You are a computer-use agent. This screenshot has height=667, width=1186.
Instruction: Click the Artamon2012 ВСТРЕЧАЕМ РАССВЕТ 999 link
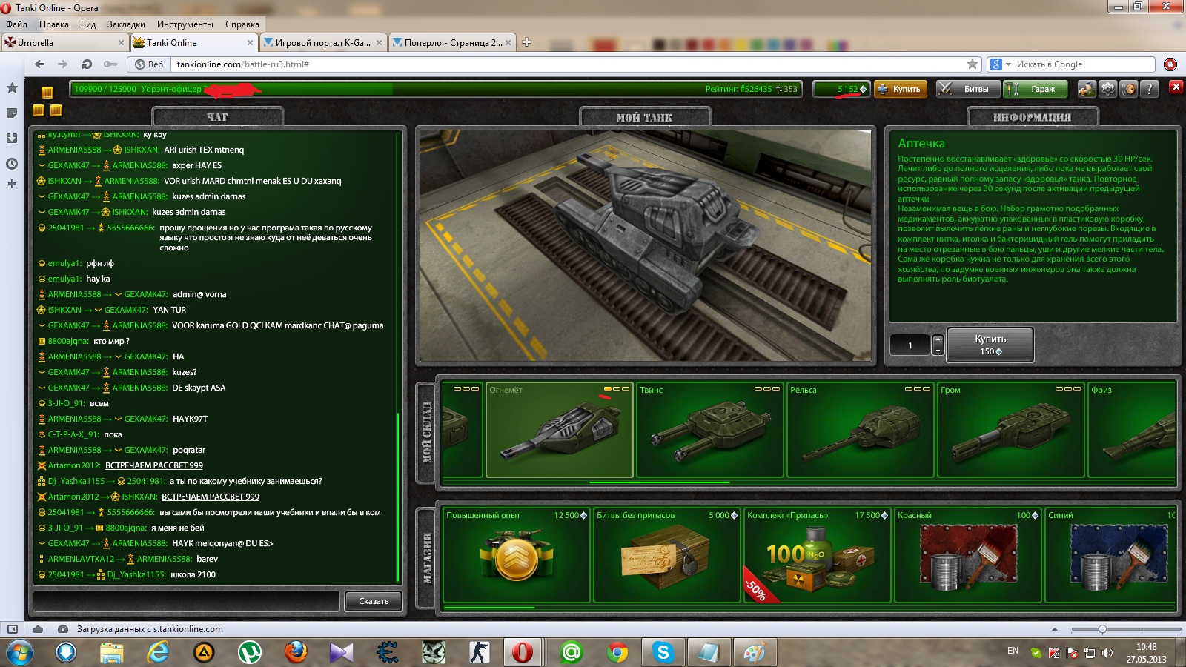(153, 465)
